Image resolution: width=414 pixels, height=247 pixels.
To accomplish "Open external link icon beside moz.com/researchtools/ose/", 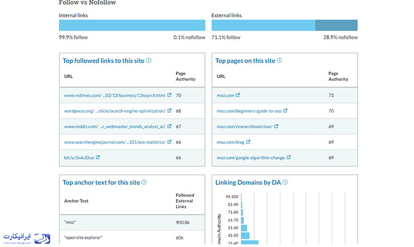I will click(276, 126).
